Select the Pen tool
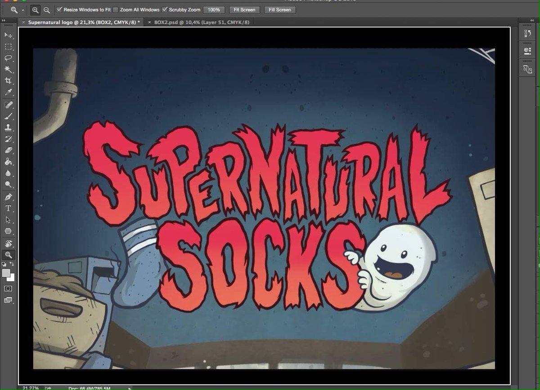540x390 pixels. (x=8, y=197)
